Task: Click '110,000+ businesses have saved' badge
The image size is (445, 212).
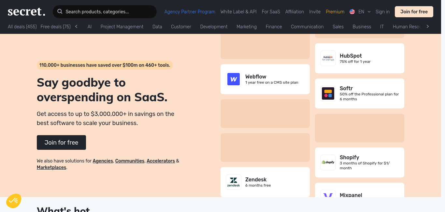Action: (x=105, y=65)
